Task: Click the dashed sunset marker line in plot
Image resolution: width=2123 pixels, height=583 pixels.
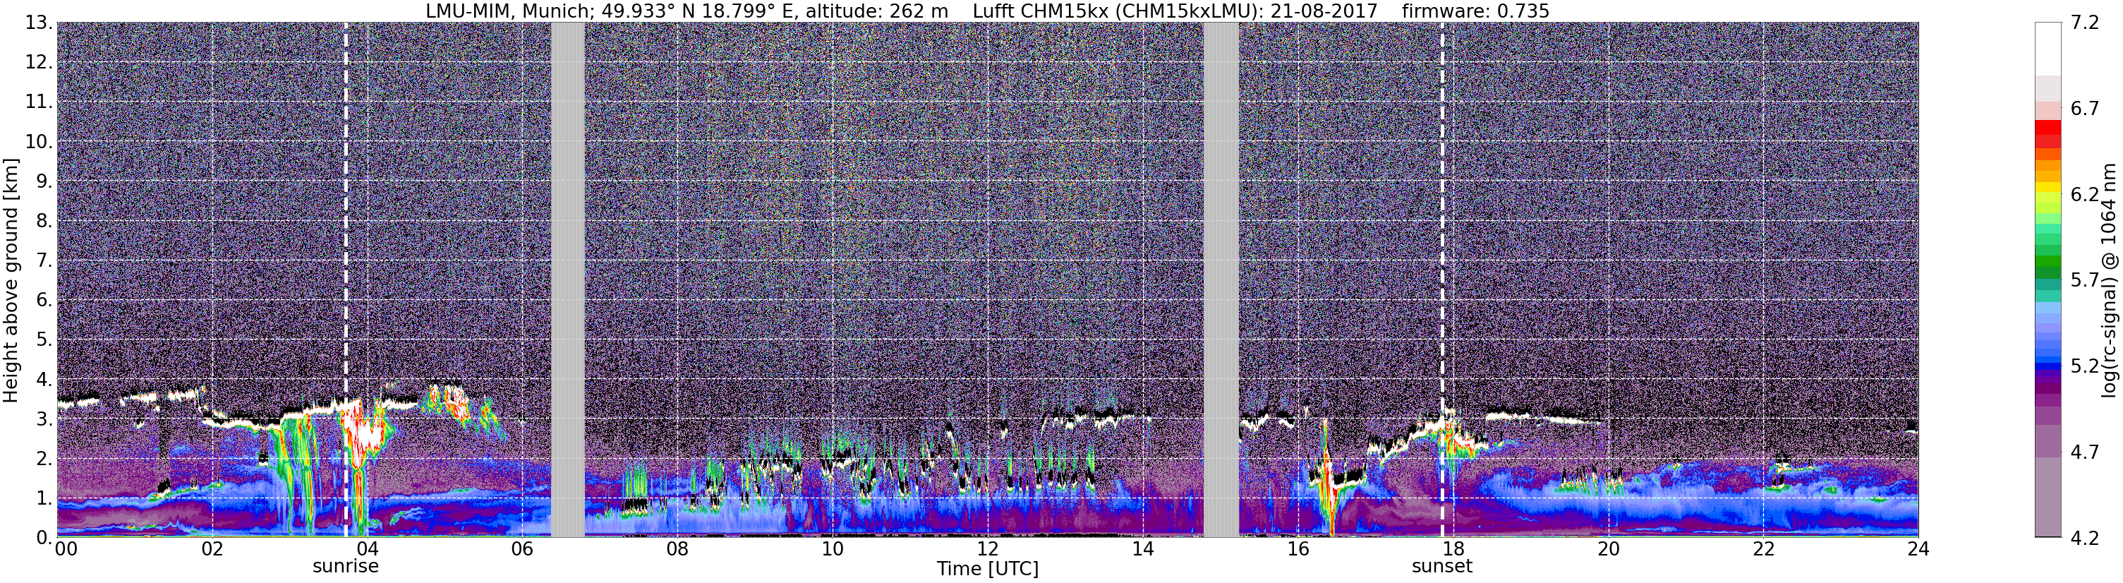Action: click(1442, 280)
